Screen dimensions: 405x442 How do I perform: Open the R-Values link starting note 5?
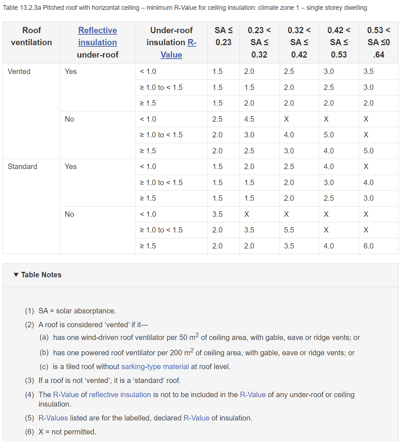[53, 418]
